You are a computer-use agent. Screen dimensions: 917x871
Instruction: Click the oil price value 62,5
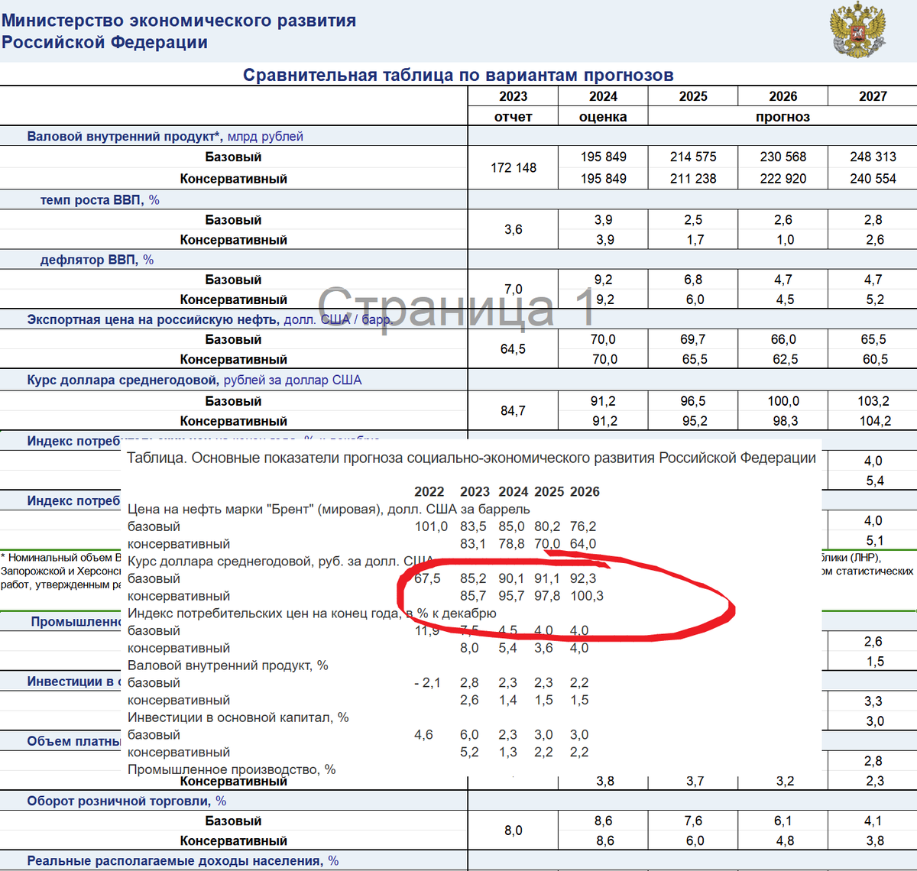(x=785, y=359)
